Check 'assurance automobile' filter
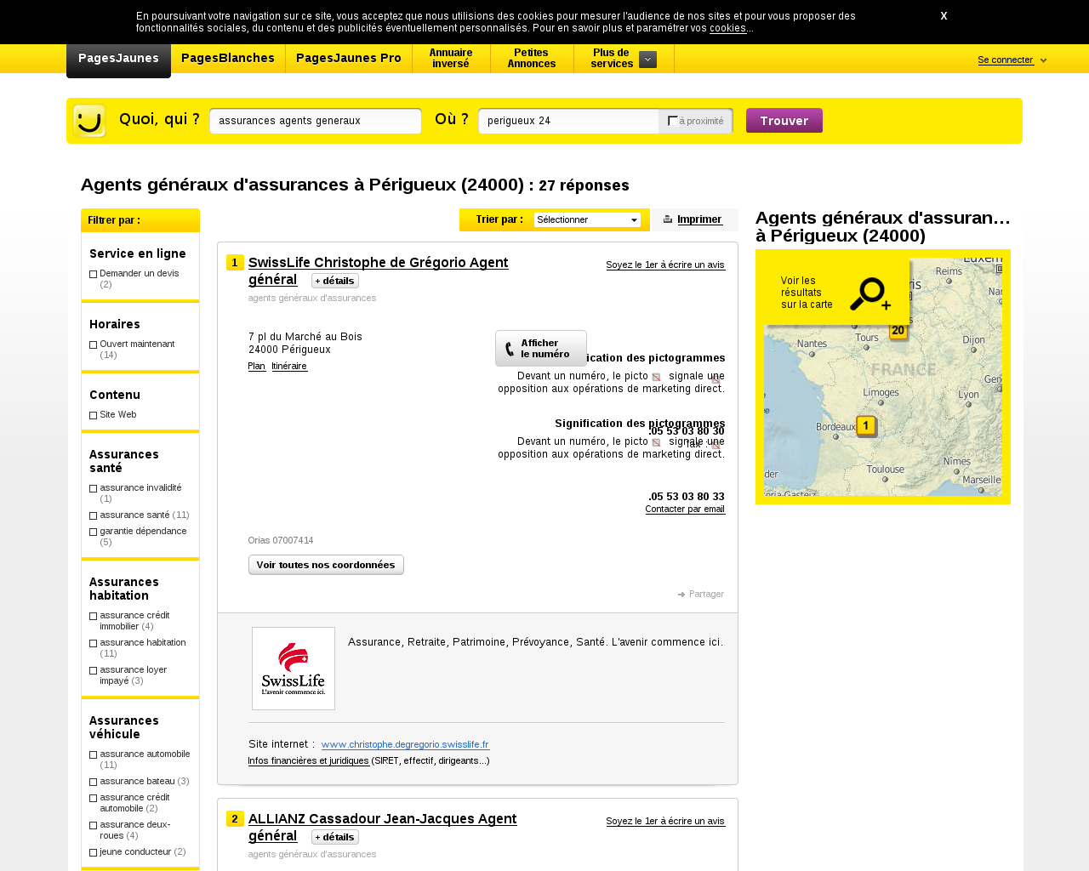This screenshot has height=871, width=1089. tap(94, 754)
